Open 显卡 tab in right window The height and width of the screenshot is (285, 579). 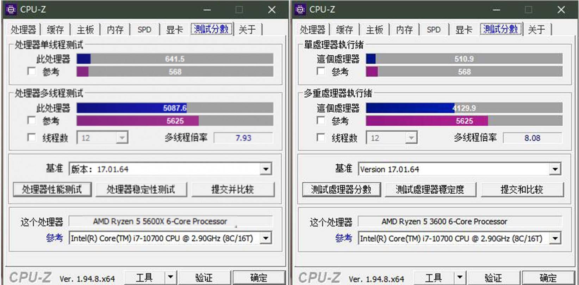pos(464,30)
